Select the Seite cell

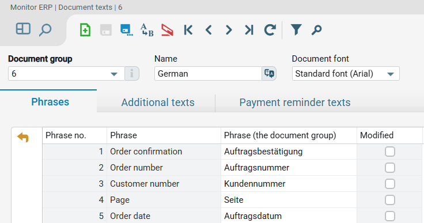pos(289,200)
